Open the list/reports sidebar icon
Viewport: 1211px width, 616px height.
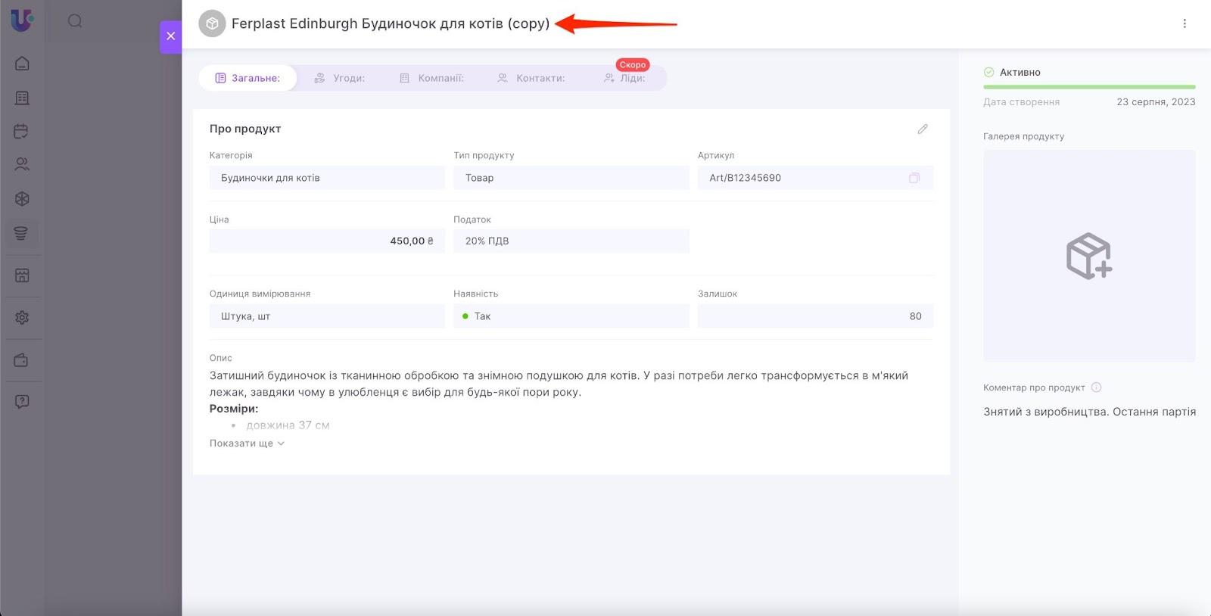click(x=22, y=98)
